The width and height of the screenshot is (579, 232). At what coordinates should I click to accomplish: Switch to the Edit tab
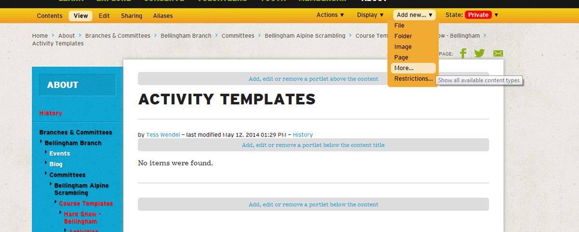[x=104, y=16]
